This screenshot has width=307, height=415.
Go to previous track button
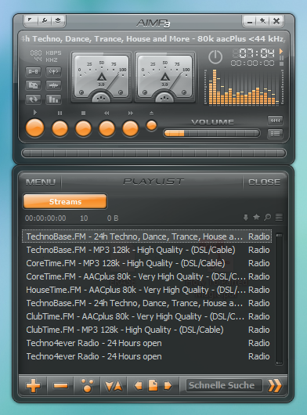(x=107, y=128)
